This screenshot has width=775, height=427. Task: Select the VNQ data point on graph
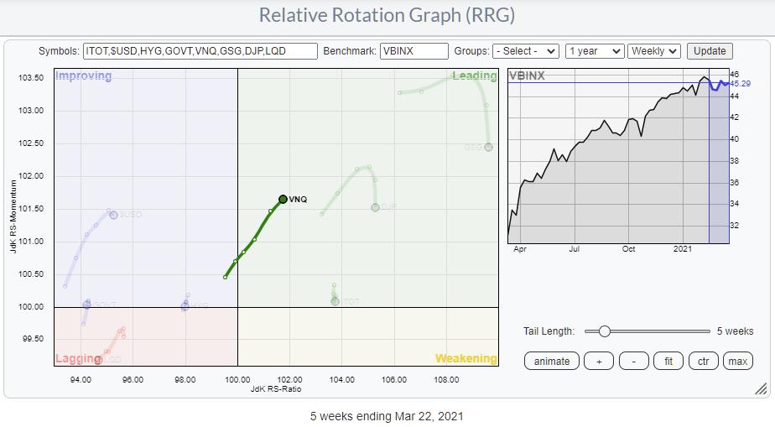[283, 199]
